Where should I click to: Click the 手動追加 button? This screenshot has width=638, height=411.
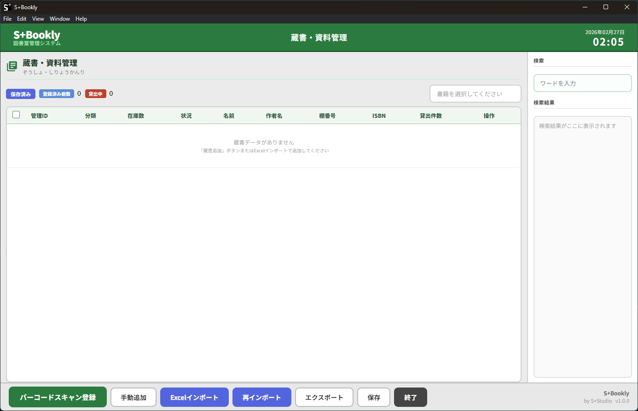point(133,397)
